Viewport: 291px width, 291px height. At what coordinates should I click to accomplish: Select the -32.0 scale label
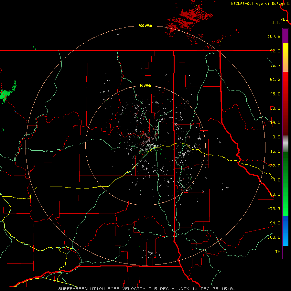(274, 166)
